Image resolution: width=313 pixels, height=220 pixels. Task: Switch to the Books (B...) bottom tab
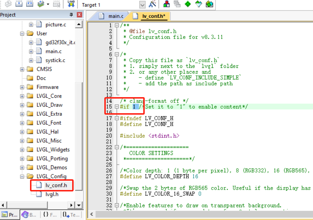(29, 215)
